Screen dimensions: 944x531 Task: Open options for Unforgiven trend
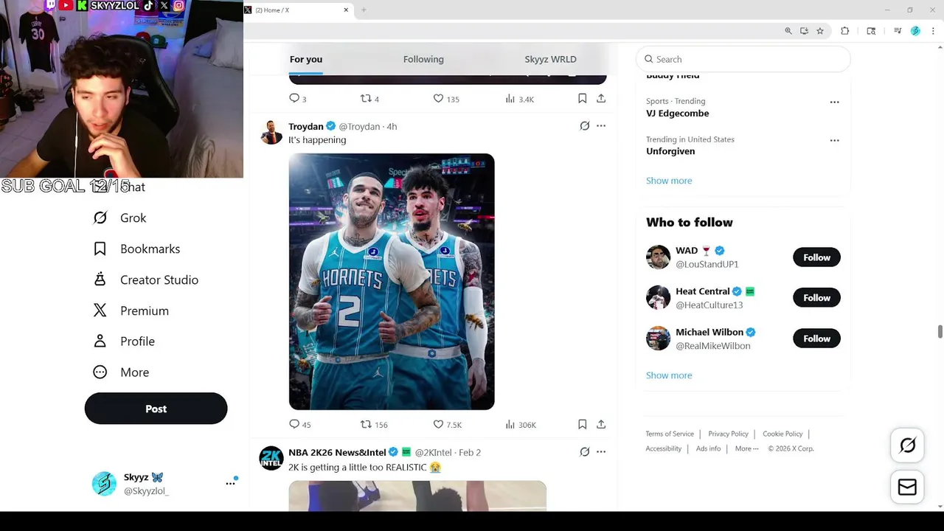[x=834, y=140]
